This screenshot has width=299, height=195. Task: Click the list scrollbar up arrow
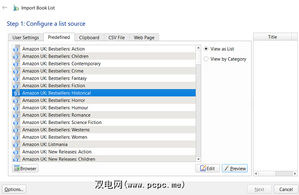point(198,47)
